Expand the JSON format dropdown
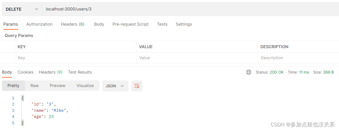Screen dimensions: 339x130 115,86
